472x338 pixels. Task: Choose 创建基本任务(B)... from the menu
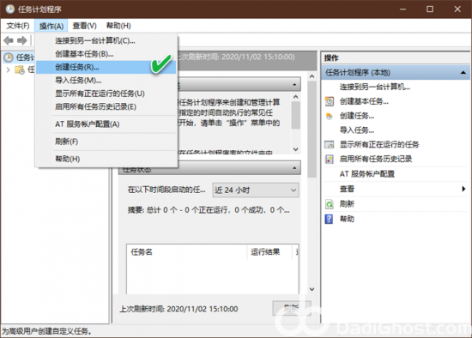click(x=106, y=54)
